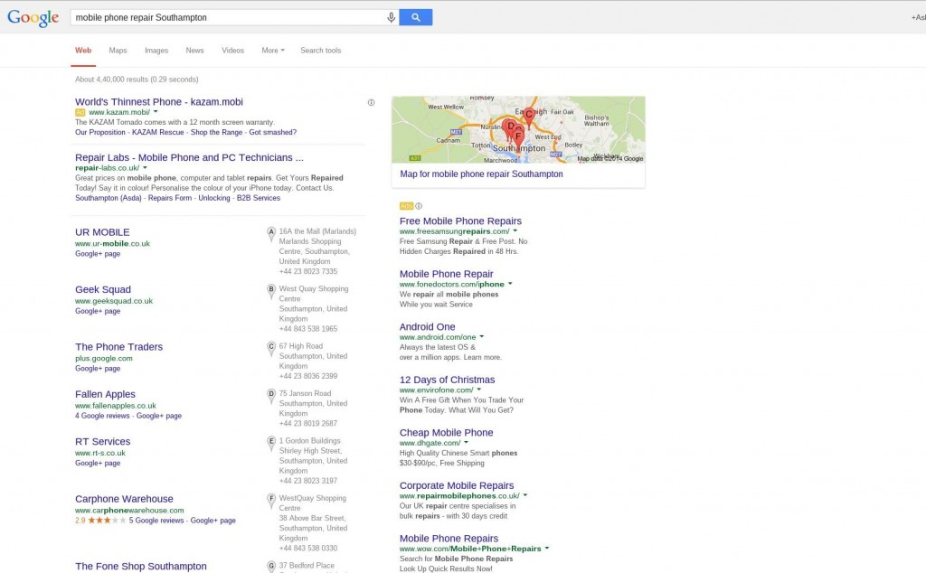
Task: Open the Corporate Mobile Repairs ad
Action: click(x=457, y=485)
